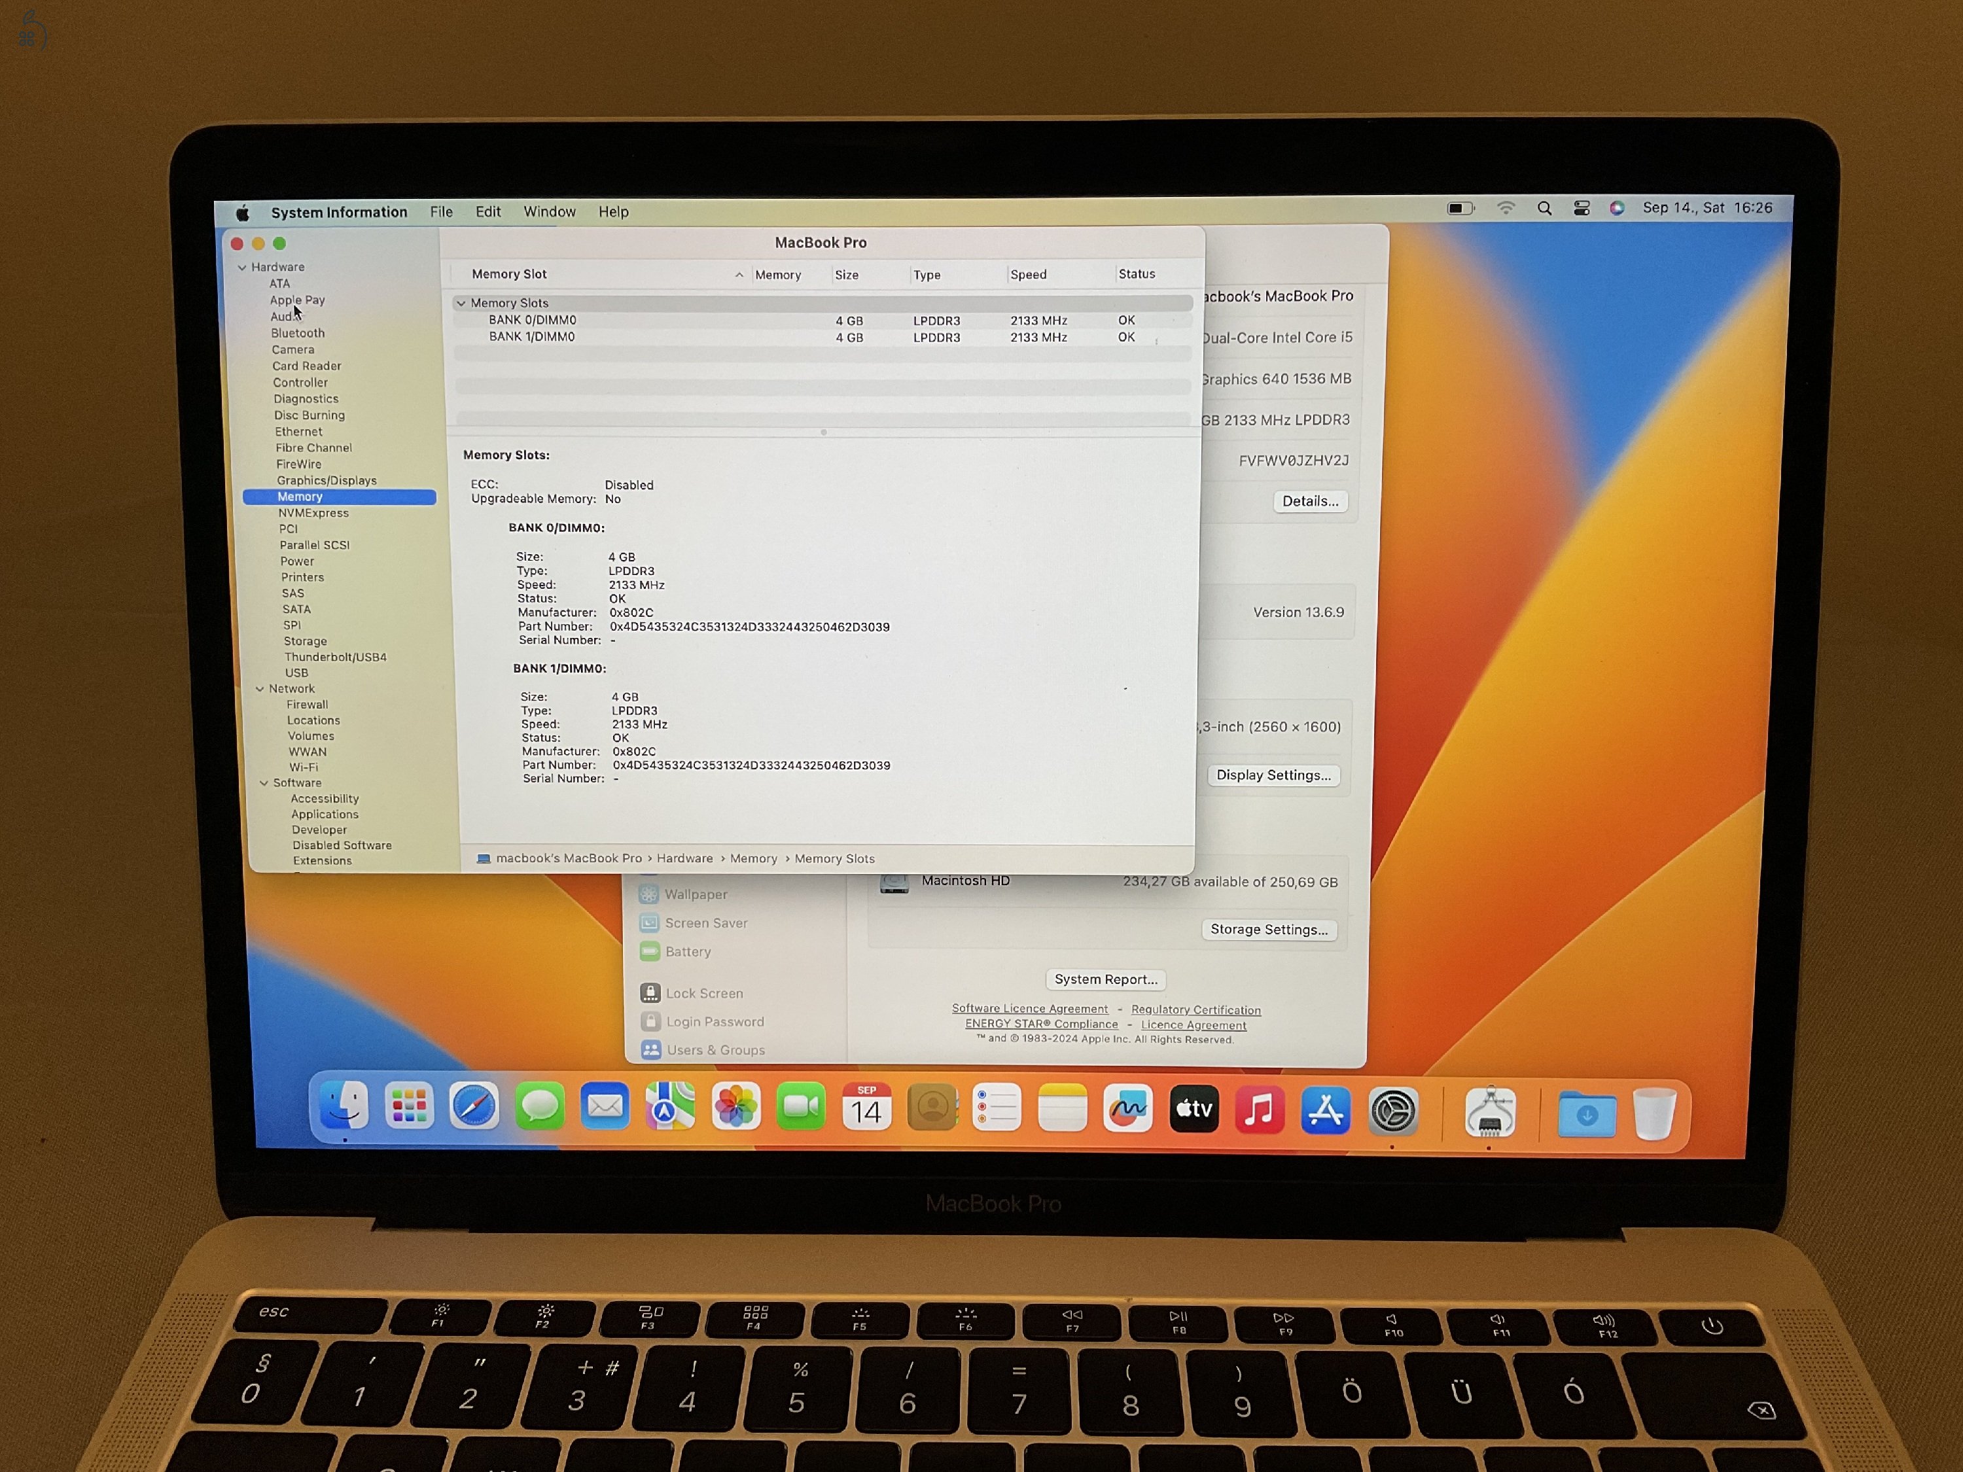Open Maps app in the Dock
This screenshot has width=1963, height=1472.
pos(670,1106)
